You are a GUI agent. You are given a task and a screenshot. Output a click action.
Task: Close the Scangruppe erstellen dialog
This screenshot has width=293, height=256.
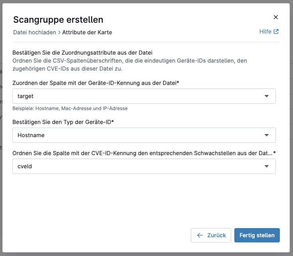coord(275,17)
